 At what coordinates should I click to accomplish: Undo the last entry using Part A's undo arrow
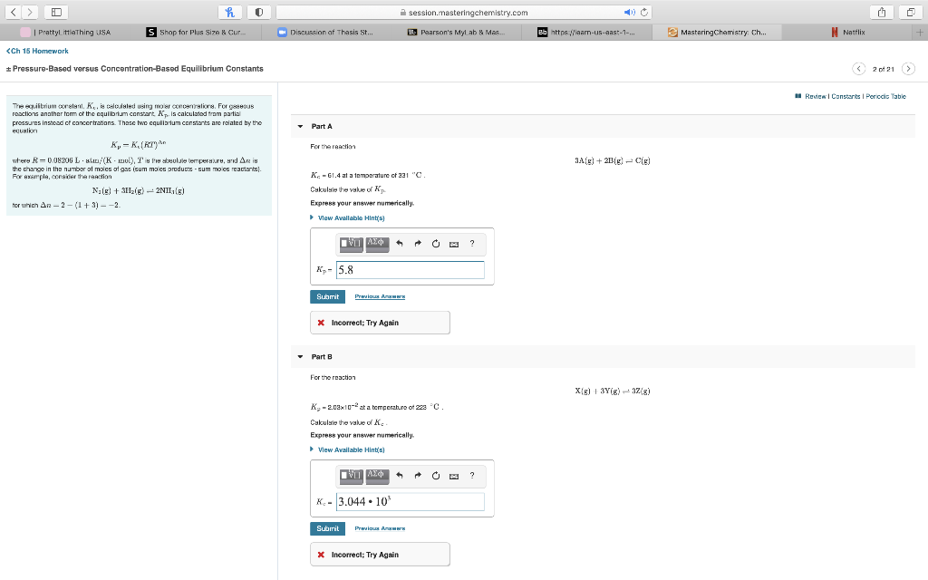(399, 243)
